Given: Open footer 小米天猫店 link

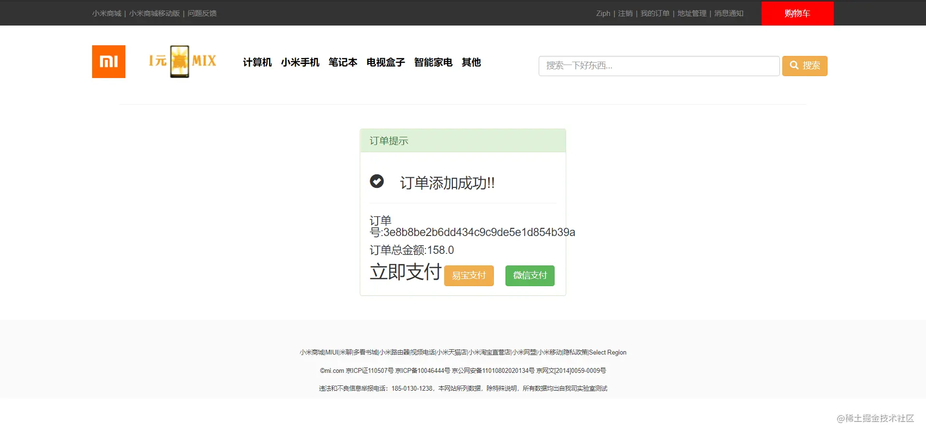Looking at the screenshot, I should pos(451,353).
